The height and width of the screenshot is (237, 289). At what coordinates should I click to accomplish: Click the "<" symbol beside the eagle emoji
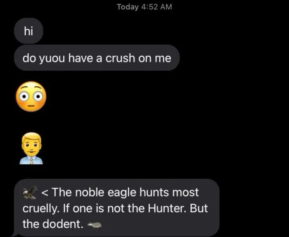[45, 193]
